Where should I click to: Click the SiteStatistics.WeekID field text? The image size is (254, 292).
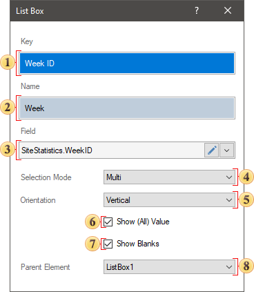point(57,150)
